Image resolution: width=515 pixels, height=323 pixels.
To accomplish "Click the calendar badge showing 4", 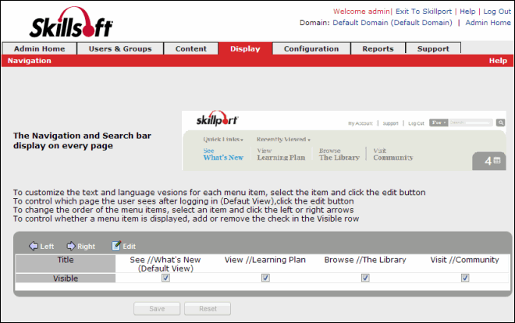I will coord(488,161).
